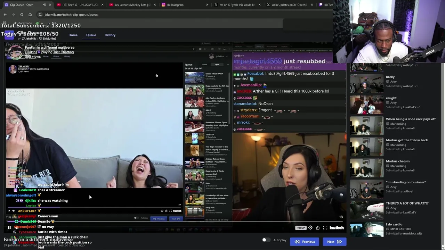Image resolution: width=445 pixels, height=250 pixels.
Task: Switch to Lex Luthor's Monkey Bots tab
Action: (132, 5)
